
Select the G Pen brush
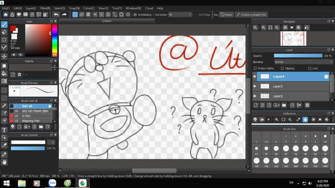(30, 116)
